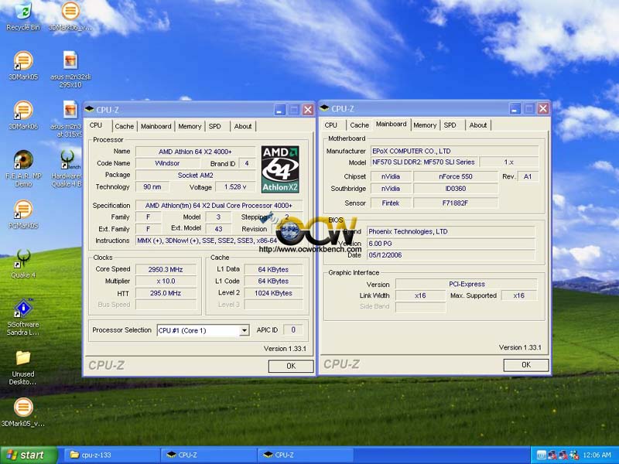Click OK in the Processor CPU-Z window
The height and width of the screenshot is (464, 619).
click(291, 366)
